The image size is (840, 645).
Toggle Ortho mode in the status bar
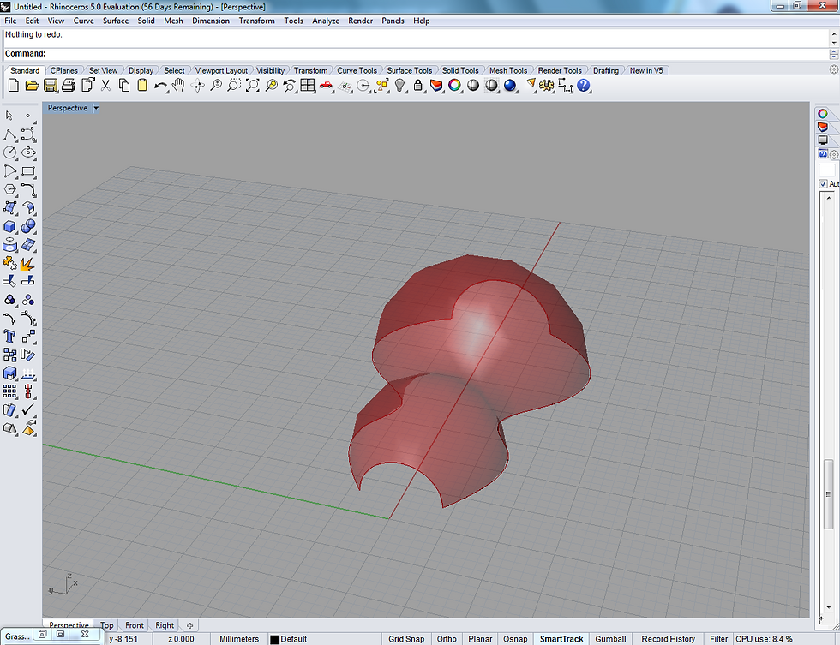(x=447, y=639)
